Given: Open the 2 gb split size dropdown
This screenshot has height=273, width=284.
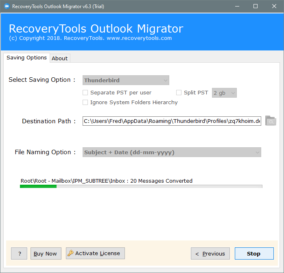Looking at the screenshot, I should [224, 93].
